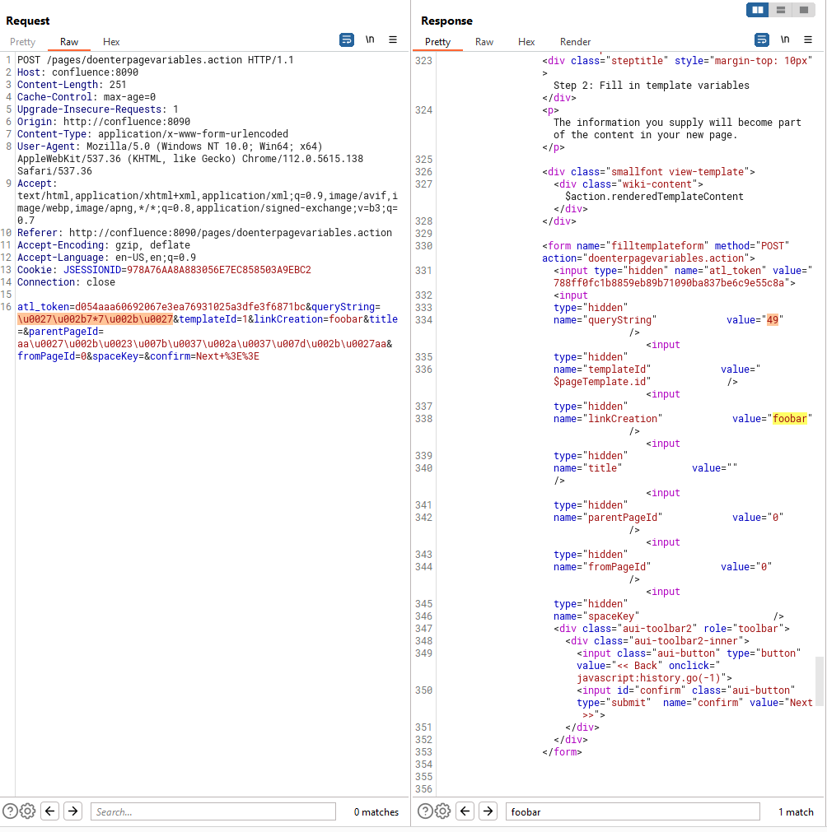Viewport: 827px width, 832px height.
Task: Click the highlighted value 49 in Response
Action: click(x=773, y=320)
